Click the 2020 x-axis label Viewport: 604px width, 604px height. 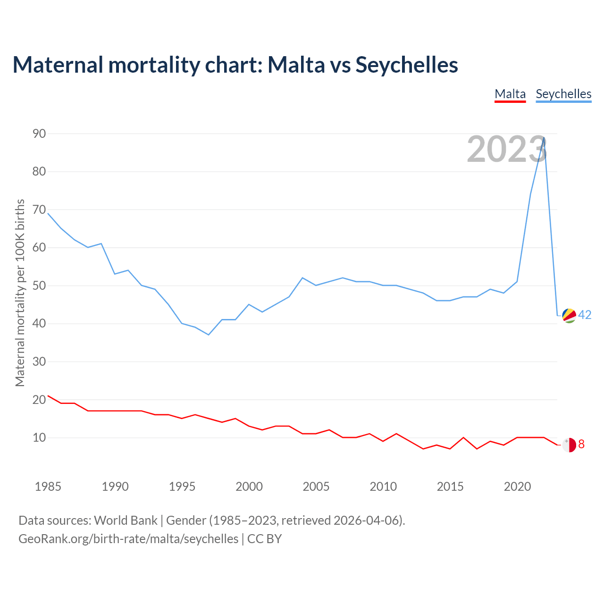coord(517,487)
